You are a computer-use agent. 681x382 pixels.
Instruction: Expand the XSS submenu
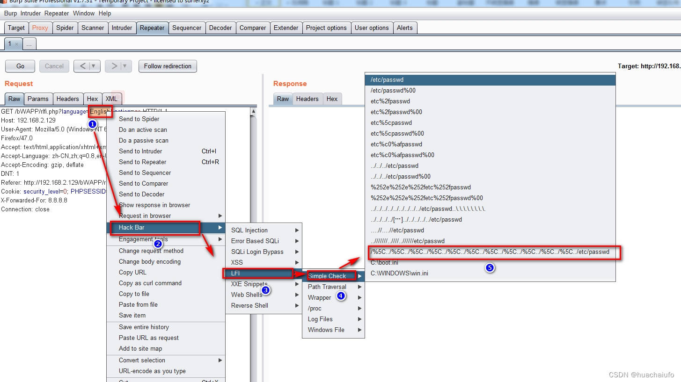click(x=264, y=262)
